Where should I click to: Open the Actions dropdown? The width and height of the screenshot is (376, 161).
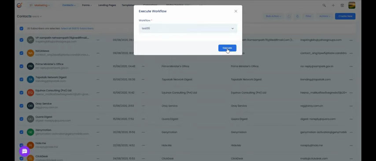(x=324, y=16)
